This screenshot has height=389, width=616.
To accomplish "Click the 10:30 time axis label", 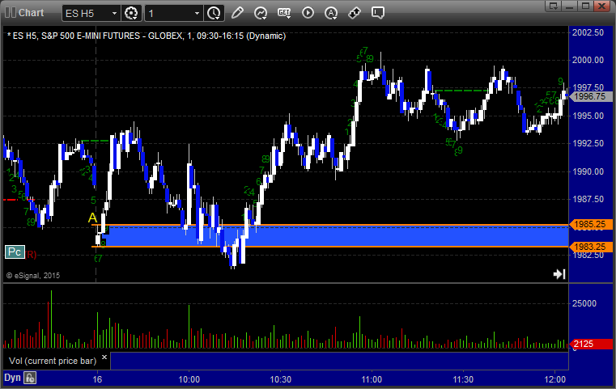I will tap(281, 379).
